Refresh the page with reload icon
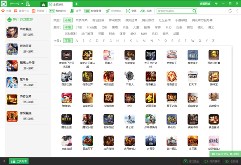Image resolution: width=241 pixels, height=165 pixels. (230, 11)
